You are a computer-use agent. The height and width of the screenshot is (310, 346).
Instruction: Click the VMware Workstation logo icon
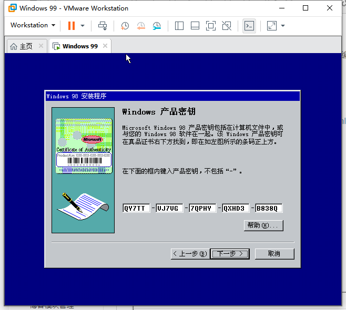[13, 8]
